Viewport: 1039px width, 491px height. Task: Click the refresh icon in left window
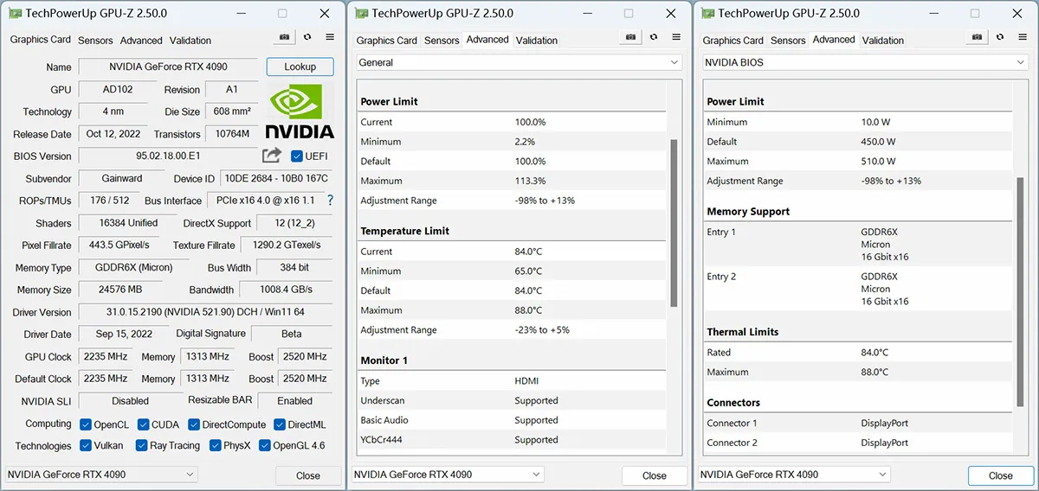coord(307,37)
